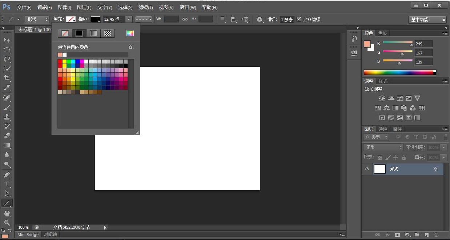
Task: Open the 填充 fill swatch dropdown
Action: [71, 19]
